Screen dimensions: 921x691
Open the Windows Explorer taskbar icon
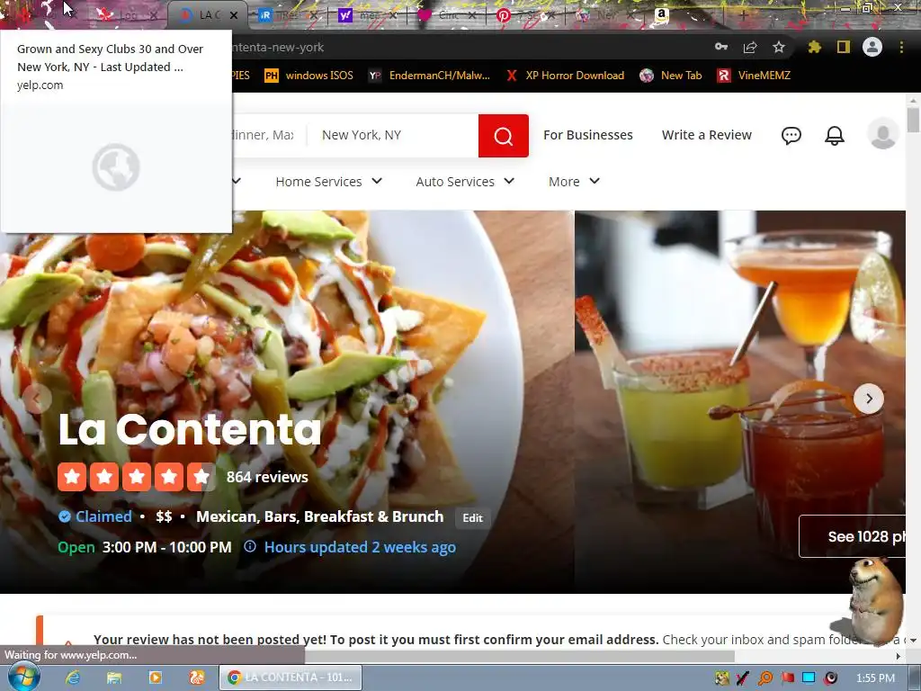coord(114,678)
